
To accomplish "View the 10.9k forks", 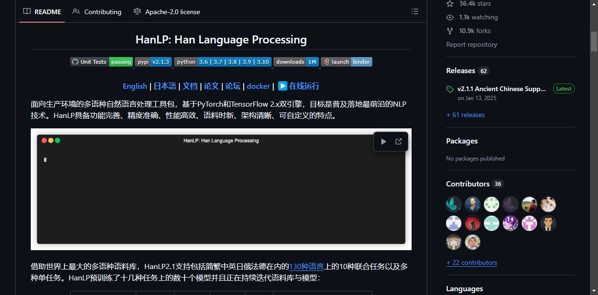I will pyautogui.click(x=468, y=31).
